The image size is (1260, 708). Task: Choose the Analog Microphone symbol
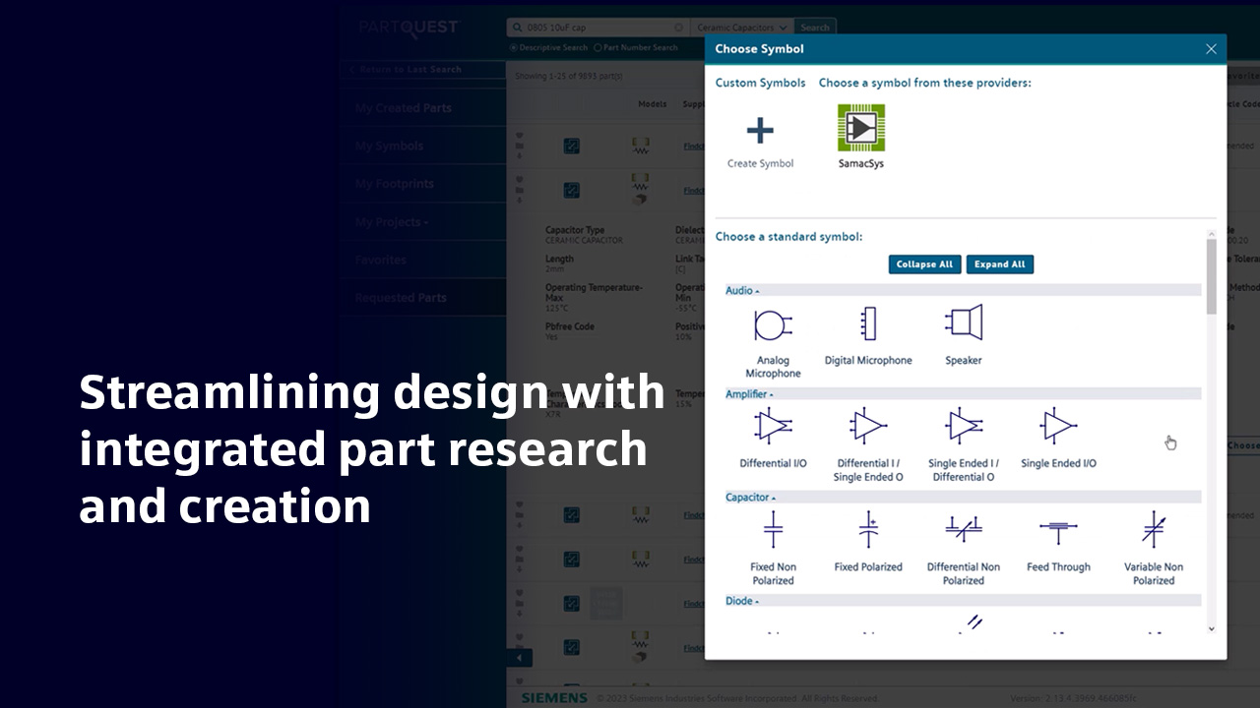[773, 325]
